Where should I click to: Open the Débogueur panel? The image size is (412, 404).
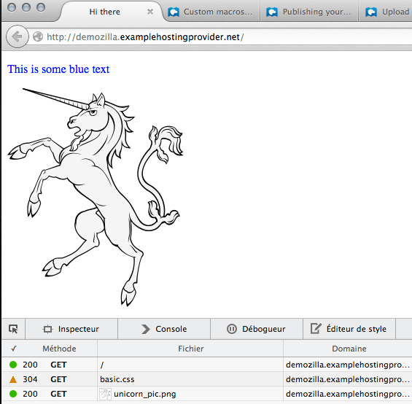[x=257, y=329]
